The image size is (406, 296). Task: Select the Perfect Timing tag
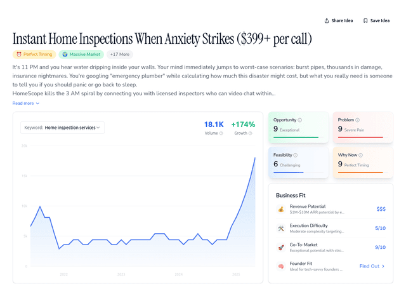pos(34,55)
